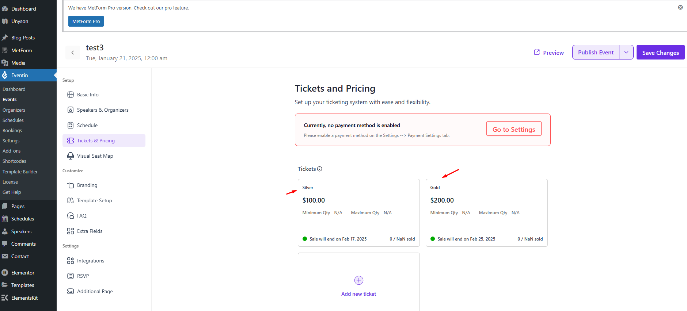Click the Tickets info icon
The width and height of the screenshot is (687, 311).
pyautogui.click(x=320, y=169)
